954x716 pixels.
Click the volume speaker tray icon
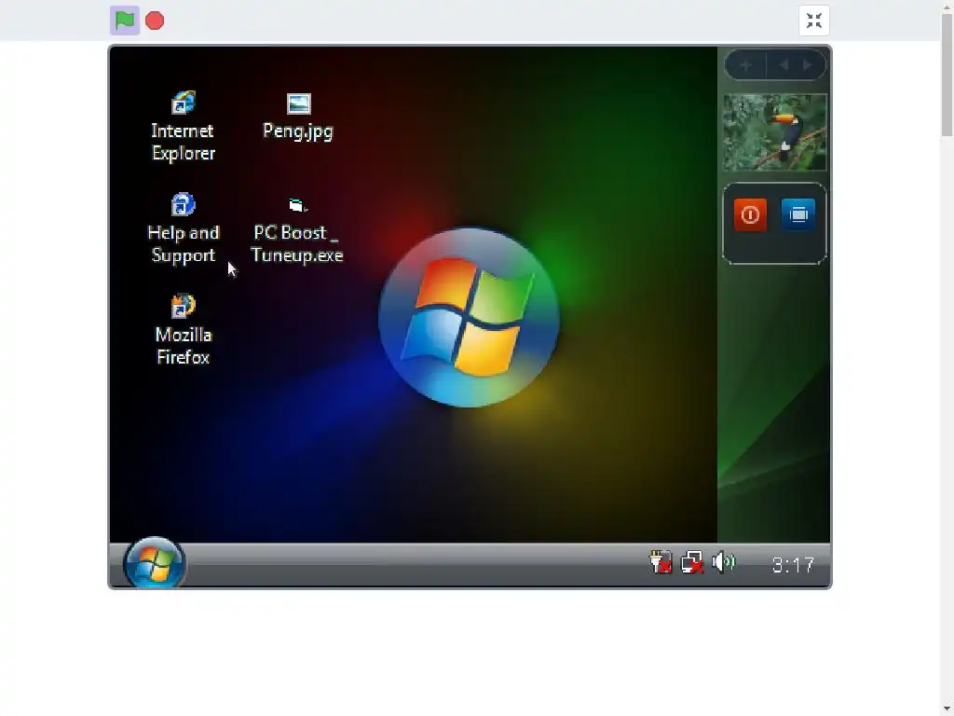pos(723,562)
